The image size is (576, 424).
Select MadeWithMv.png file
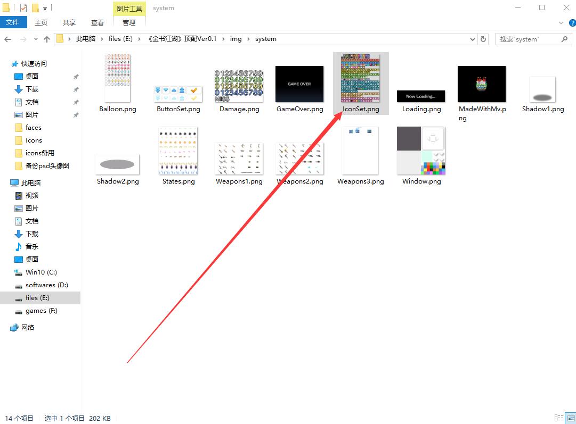point(482,84)
